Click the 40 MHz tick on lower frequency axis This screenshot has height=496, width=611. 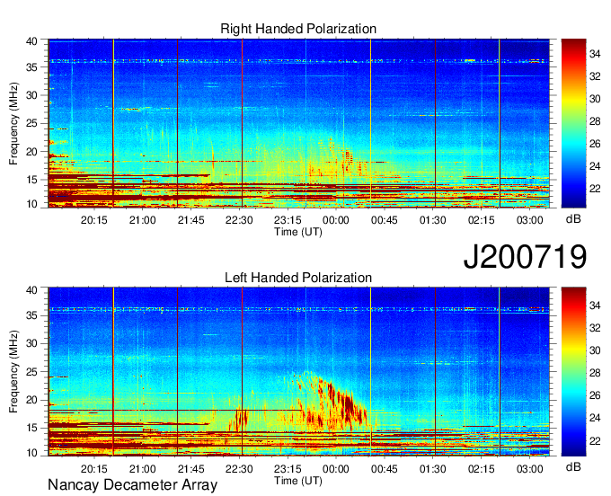point(32,290)
